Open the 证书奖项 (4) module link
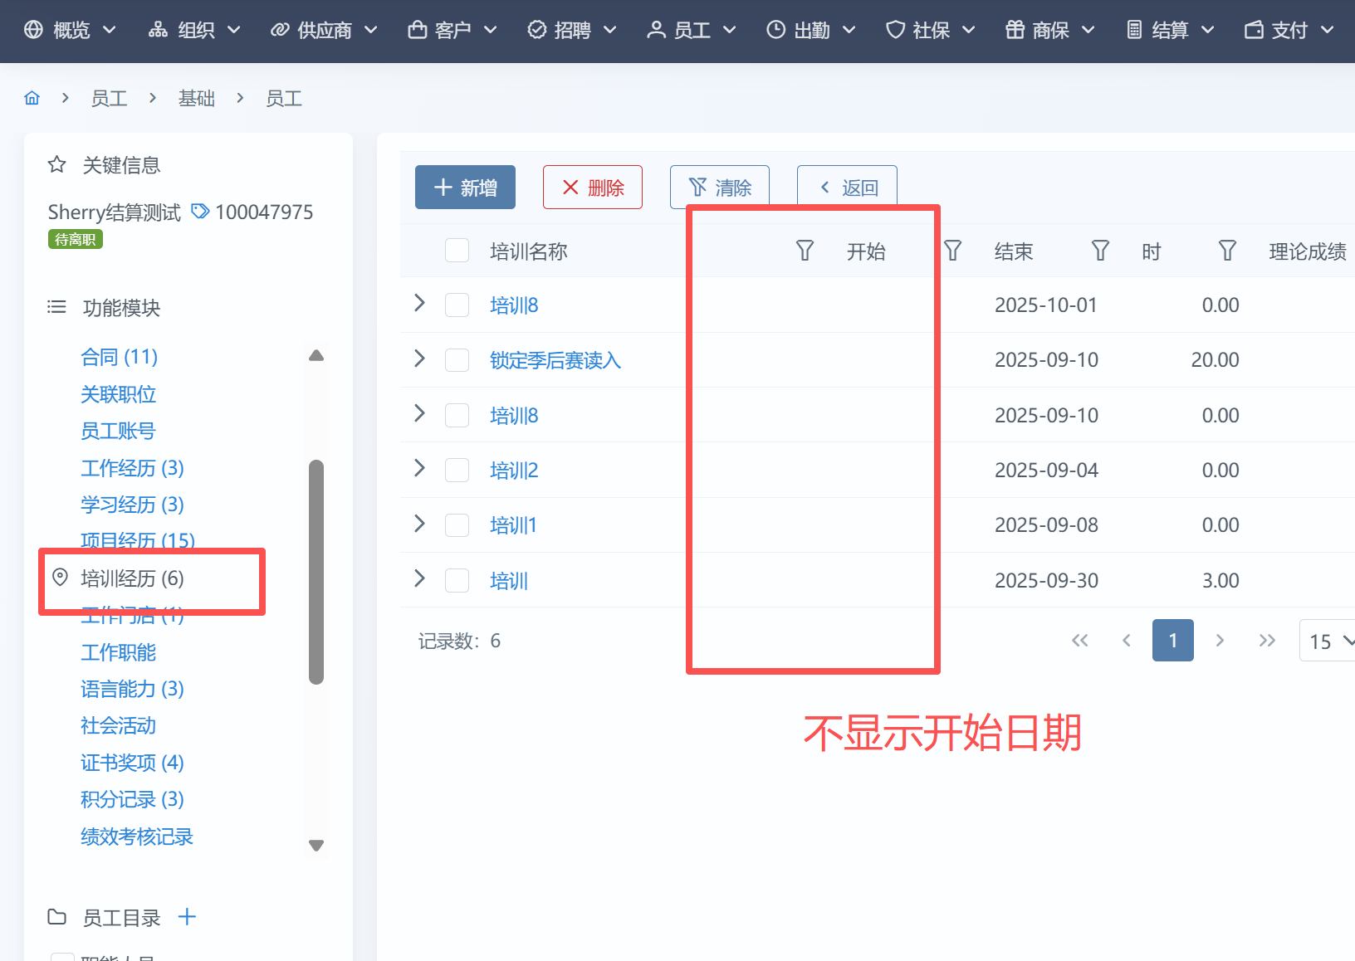This screenshot has width=1355, height=961. pyautogui.click(x=132, y=763)
